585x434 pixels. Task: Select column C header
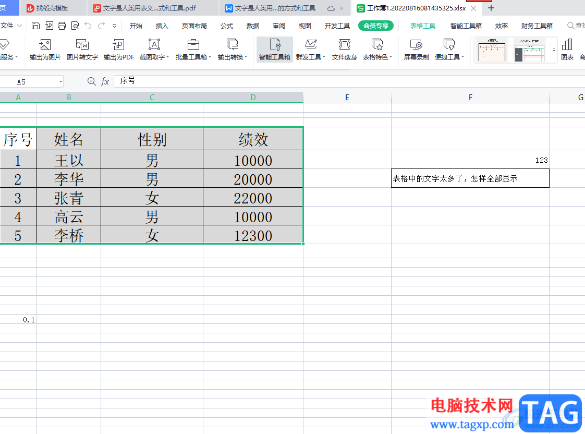click(152, 98)
